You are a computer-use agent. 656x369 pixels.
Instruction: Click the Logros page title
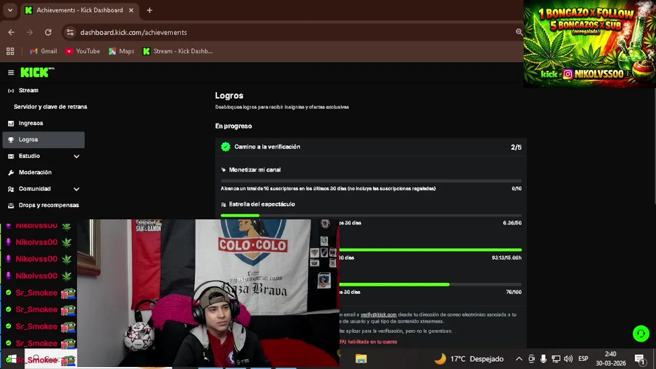click(x=229, y=95)
